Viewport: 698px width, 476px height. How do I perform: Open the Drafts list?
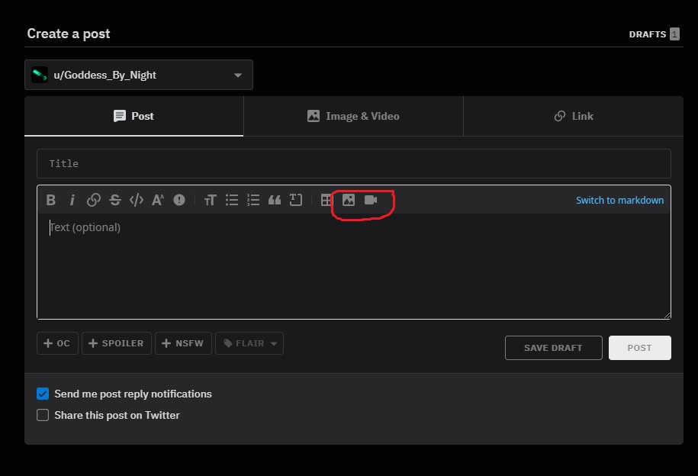coord(654,34)
